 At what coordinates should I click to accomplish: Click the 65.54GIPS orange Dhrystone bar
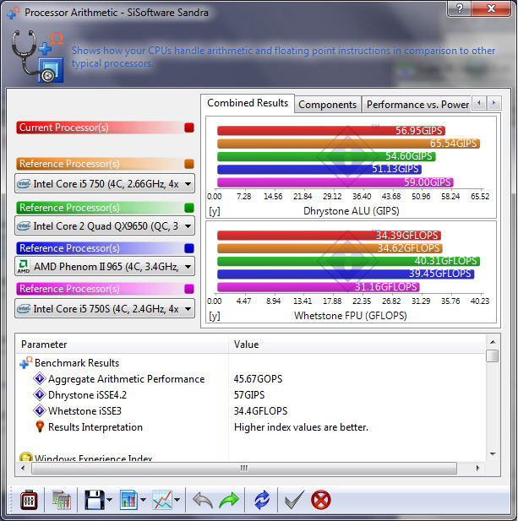348,144
